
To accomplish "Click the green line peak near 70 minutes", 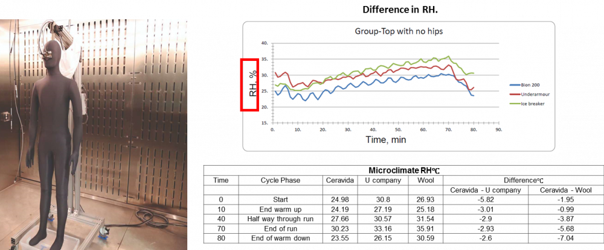I will 448,57.
